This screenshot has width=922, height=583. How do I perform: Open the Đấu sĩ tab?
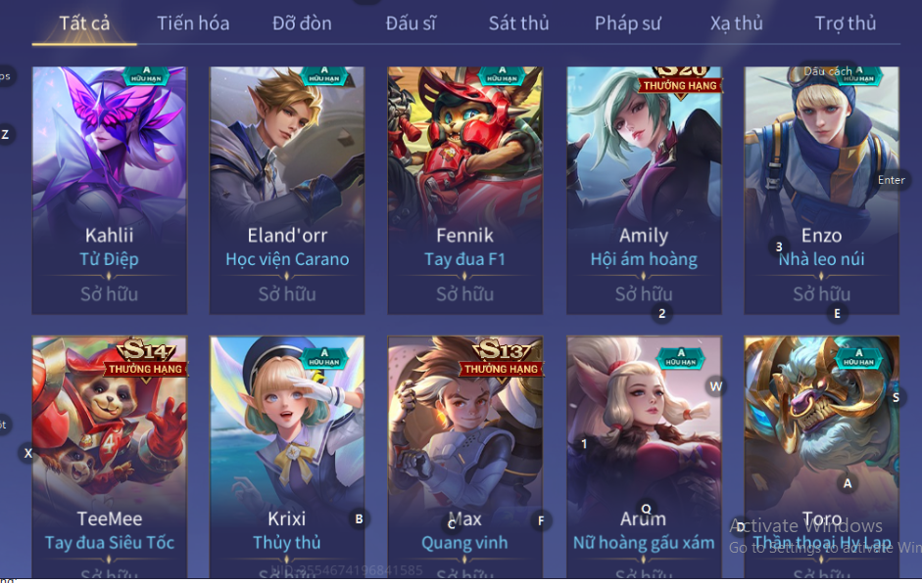pyautogui.click(x=411, y=23)
